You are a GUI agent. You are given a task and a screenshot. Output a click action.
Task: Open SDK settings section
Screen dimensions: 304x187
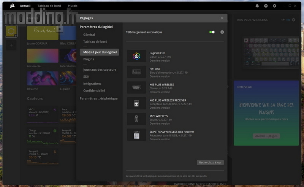tap(86, 76)
